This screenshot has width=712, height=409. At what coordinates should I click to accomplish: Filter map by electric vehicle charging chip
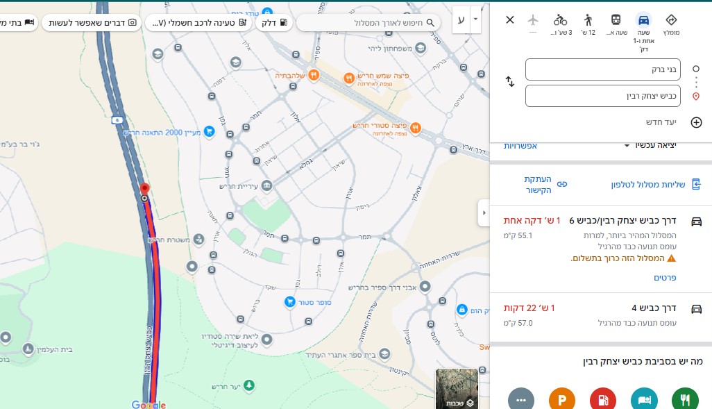(198, 23)
